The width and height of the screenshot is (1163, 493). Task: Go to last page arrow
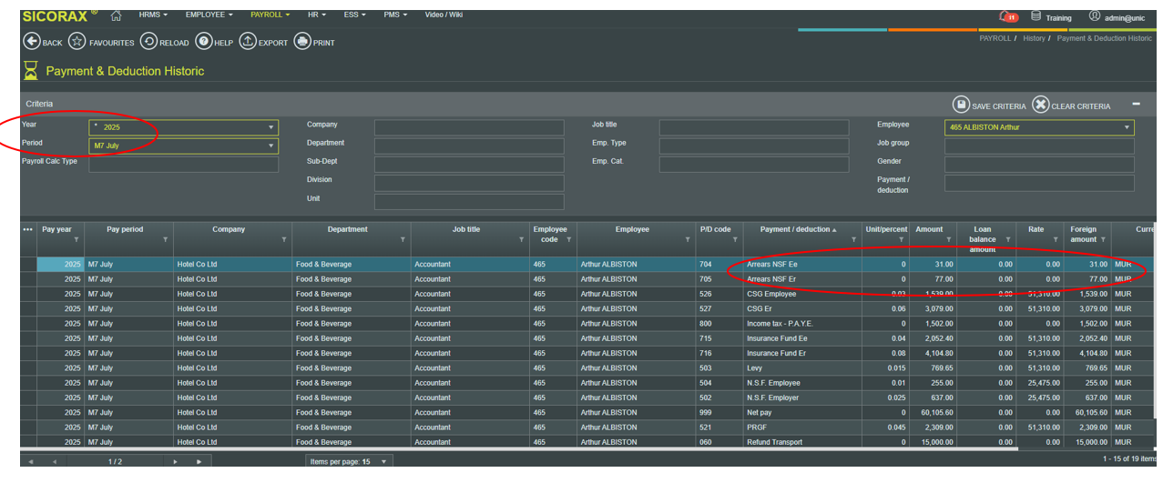click(x=199, y=462)
